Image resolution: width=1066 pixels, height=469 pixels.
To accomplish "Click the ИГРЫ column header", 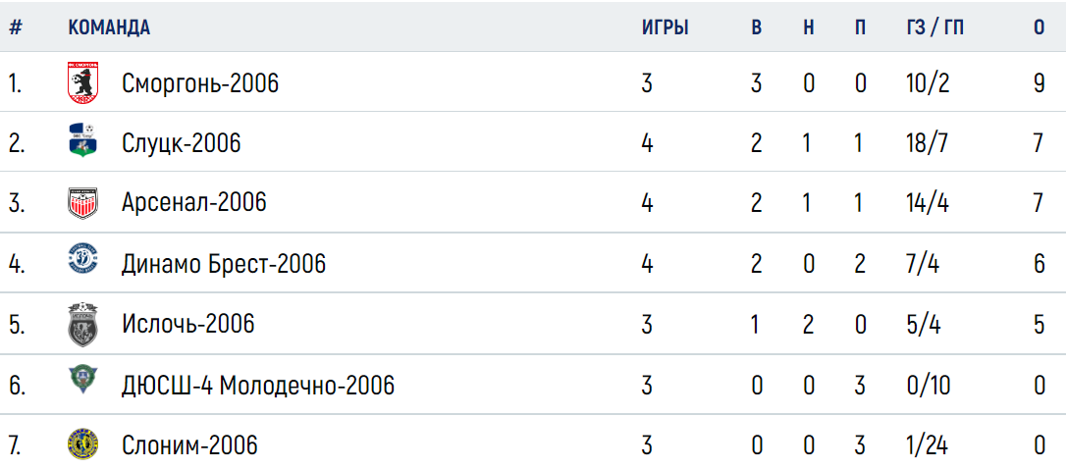I will 666,27.
